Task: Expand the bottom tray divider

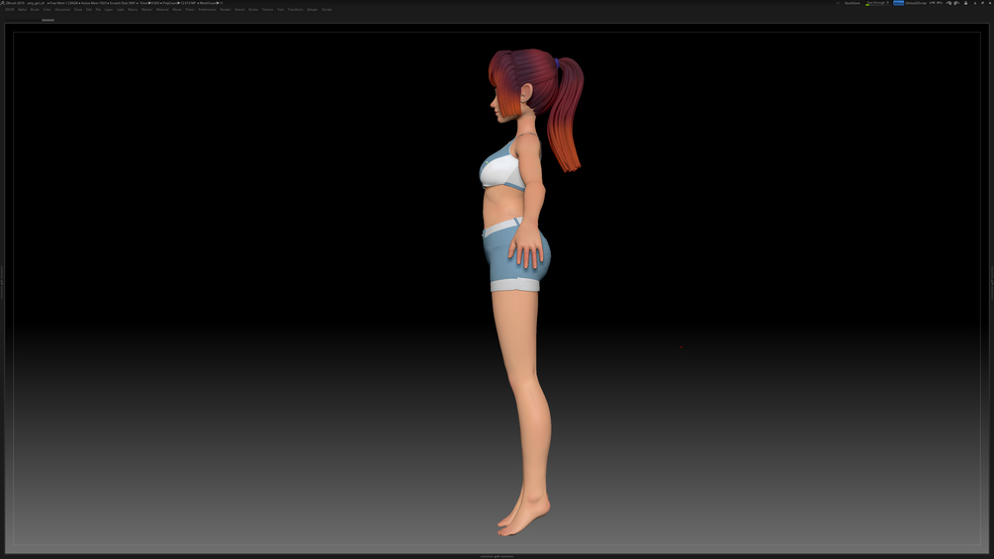Action: (x=497, y=556)
